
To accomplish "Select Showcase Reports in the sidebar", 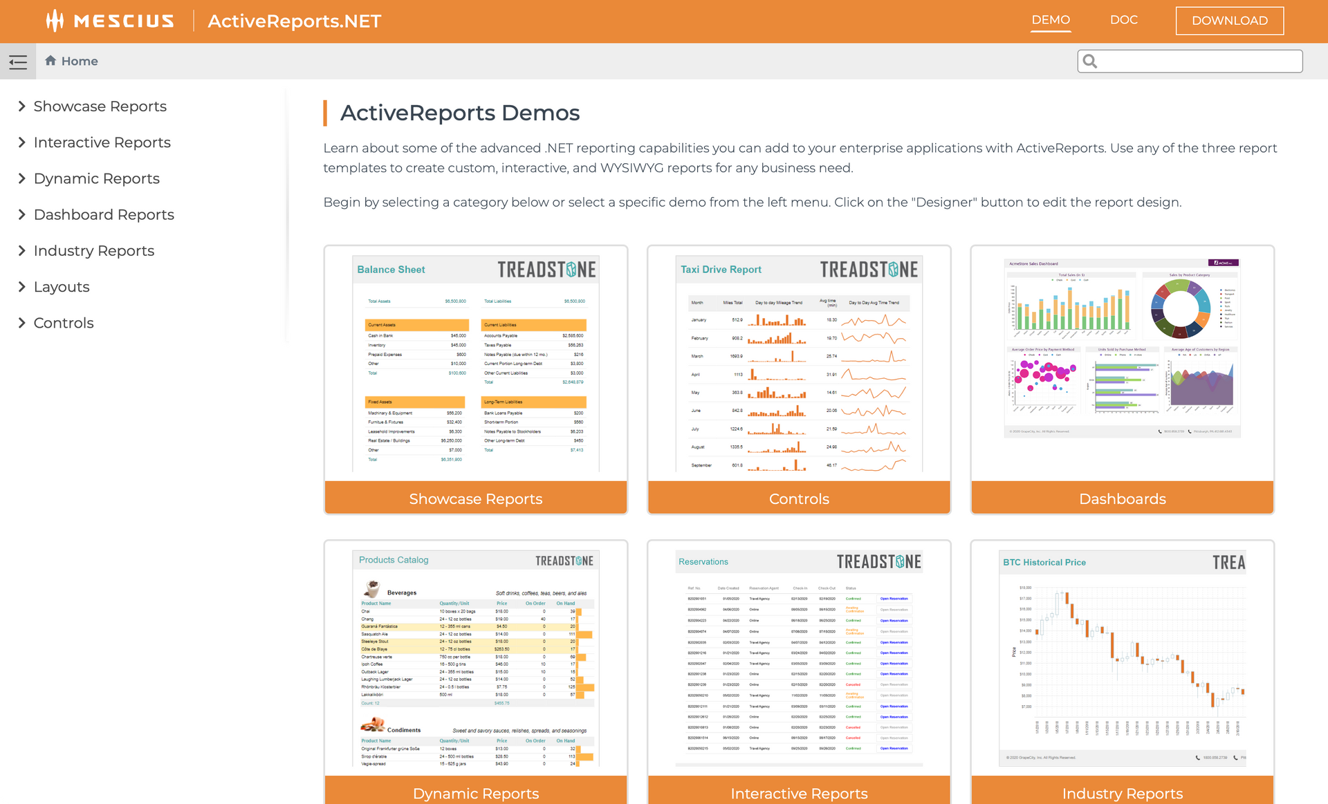I will (100, 106).
